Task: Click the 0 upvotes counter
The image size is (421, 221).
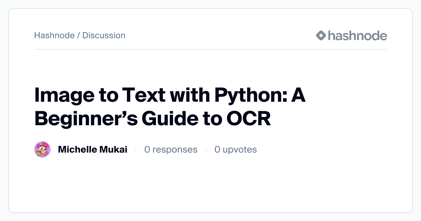Action: tap(236, 150)
